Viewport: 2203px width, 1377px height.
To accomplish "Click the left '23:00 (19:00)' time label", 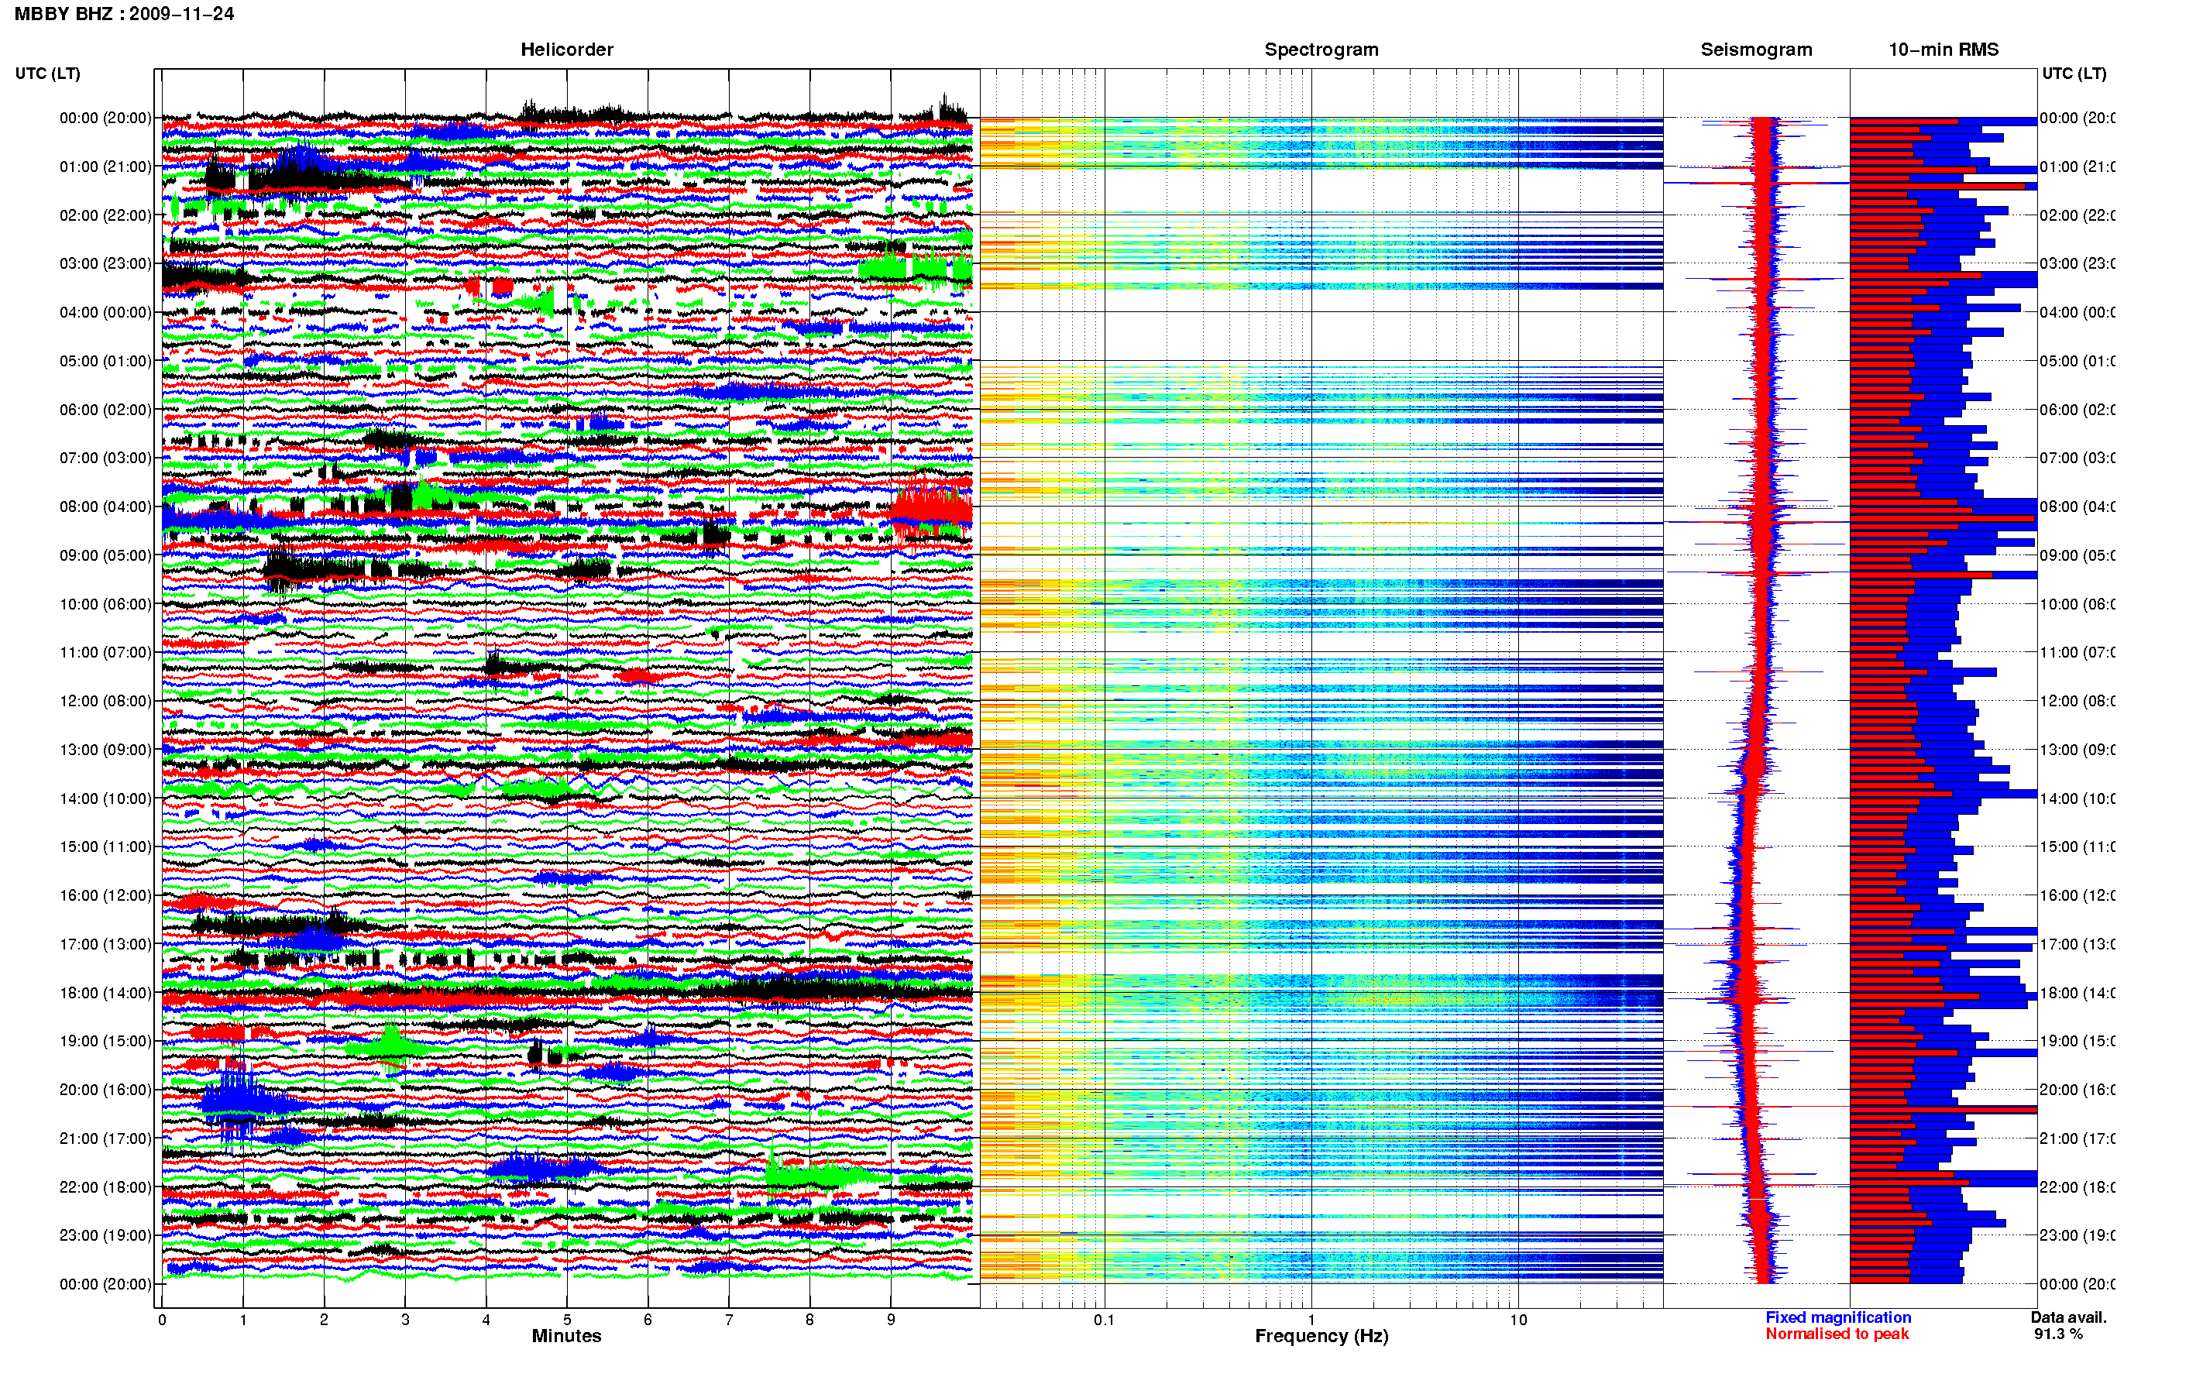I will [x=105, y=1236].
